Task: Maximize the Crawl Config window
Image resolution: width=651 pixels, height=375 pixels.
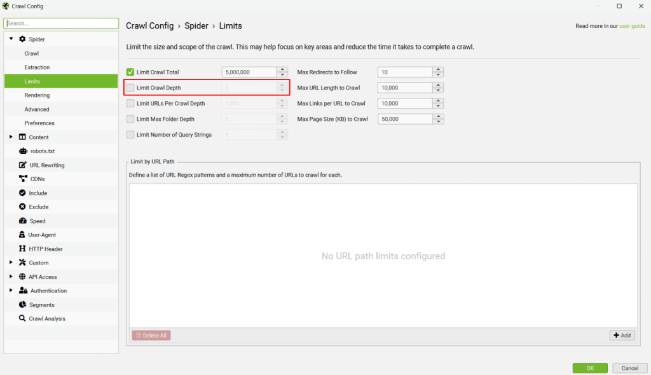Action: pyautogui.click(x=619, y=6)
